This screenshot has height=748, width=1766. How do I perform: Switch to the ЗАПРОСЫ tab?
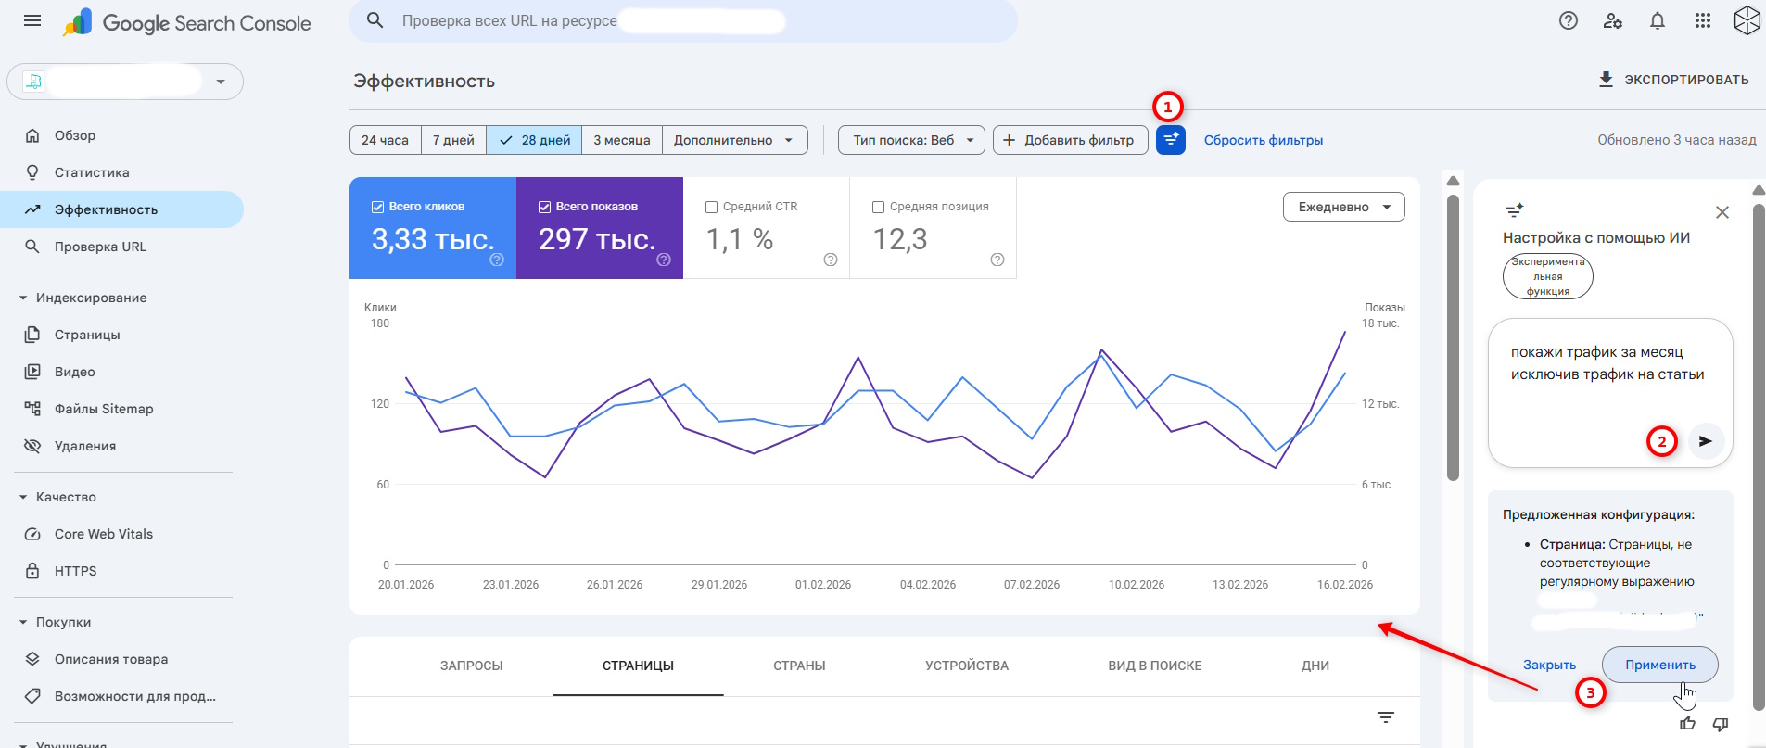tap(471, 666)
